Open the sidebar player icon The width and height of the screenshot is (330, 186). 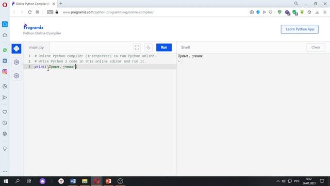point(5,86)
